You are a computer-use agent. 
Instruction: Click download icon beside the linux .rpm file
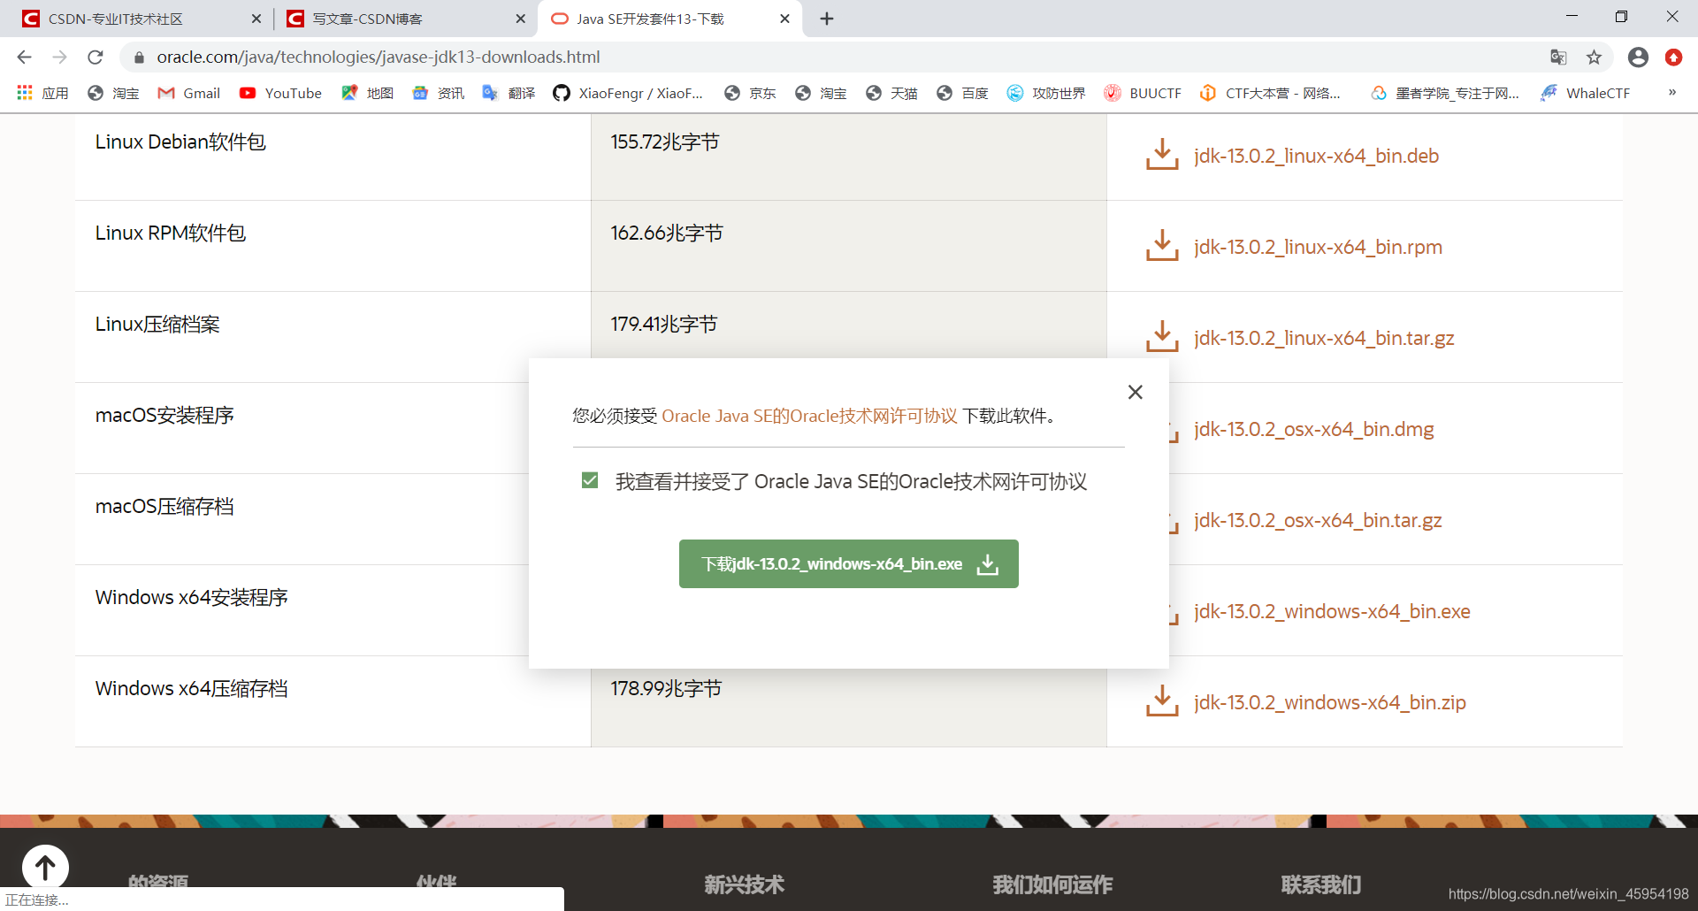[x=1162, y=245]
